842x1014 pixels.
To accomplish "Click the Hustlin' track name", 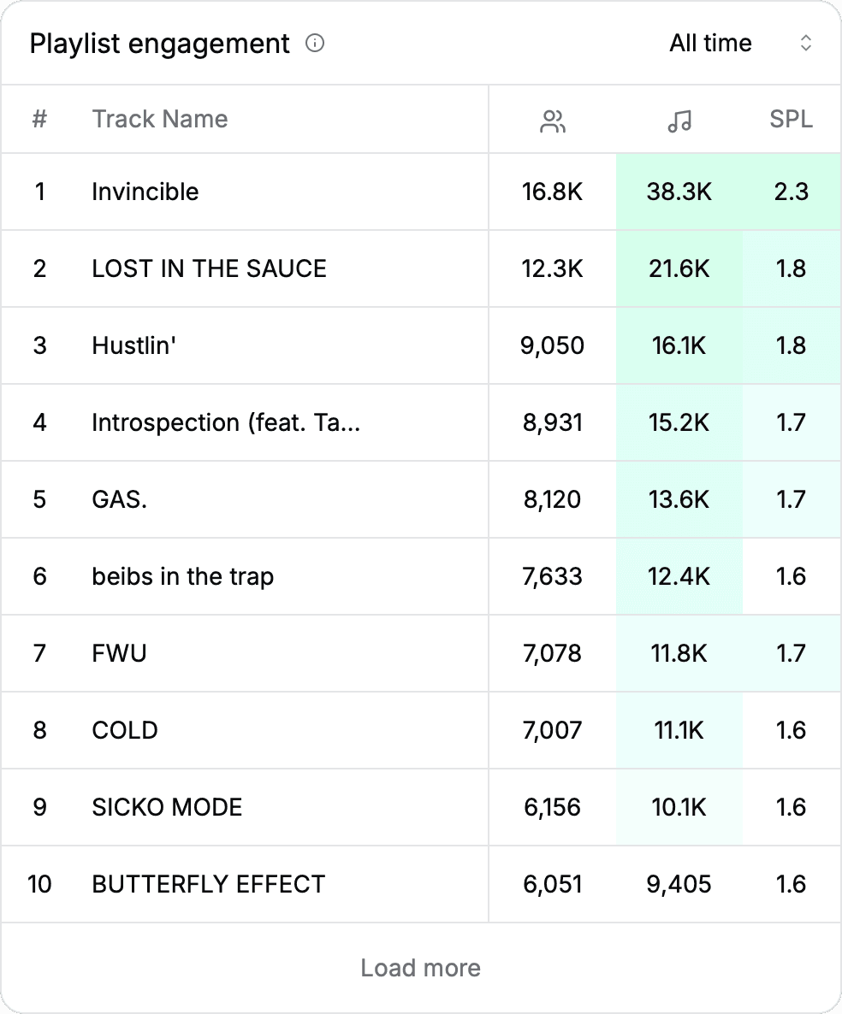I will point(134,345).
